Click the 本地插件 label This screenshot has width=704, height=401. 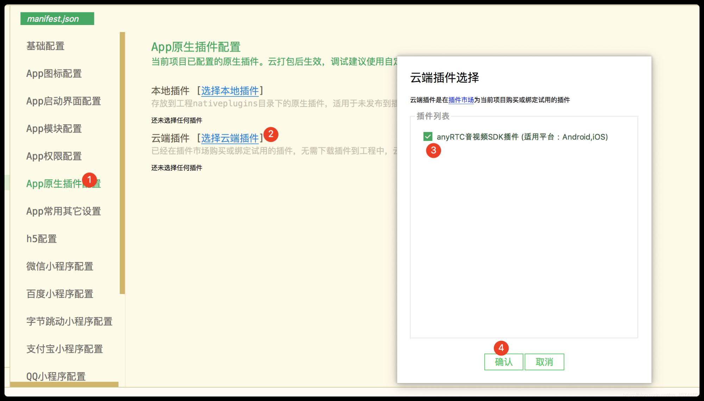click(170, 91)
